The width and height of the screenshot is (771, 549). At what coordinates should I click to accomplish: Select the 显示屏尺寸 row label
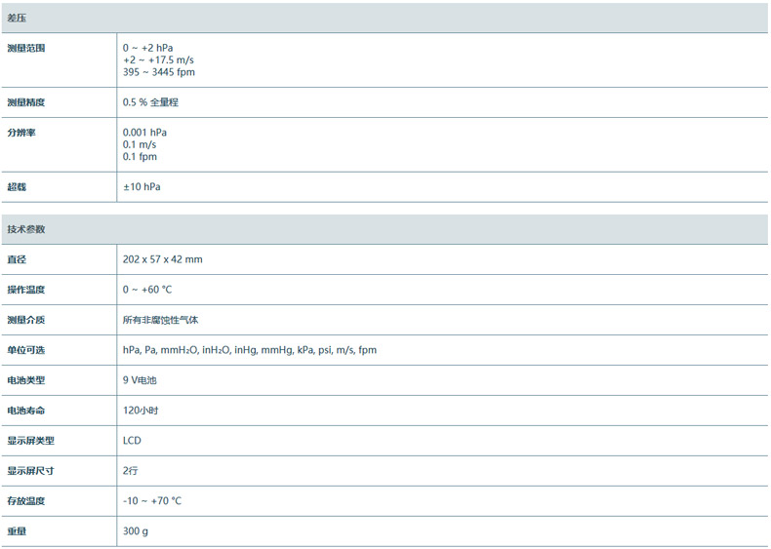tap(31, 471)
